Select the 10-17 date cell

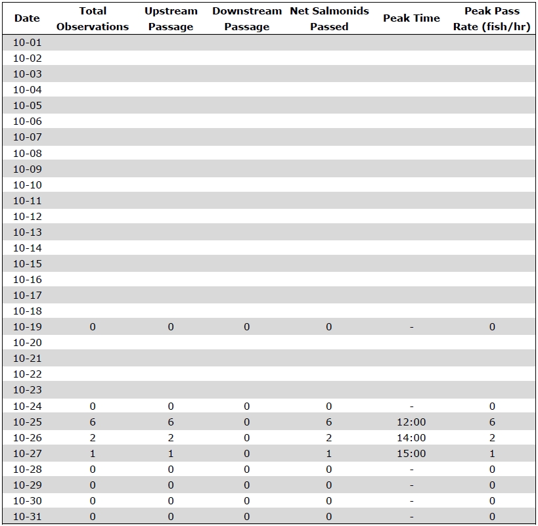[x=28, y=296]
